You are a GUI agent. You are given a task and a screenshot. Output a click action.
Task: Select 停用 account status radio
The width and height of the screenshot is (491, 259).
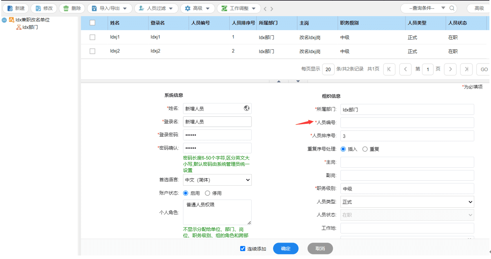[x=208, y=193]
